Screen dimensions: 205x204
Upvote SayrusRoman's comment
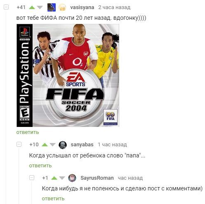54,178
